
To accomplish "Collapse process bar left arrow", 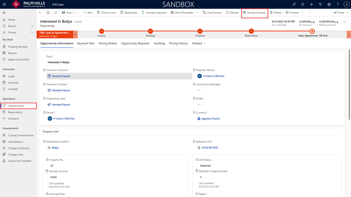I will [76, 34].
